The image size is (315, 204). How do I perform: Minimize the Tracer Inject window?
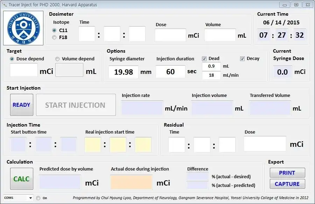(285, 5)
